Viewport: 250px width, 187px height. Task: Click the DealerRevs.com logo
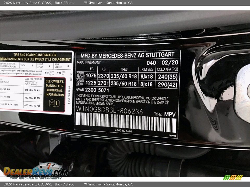tap(35, 171)
